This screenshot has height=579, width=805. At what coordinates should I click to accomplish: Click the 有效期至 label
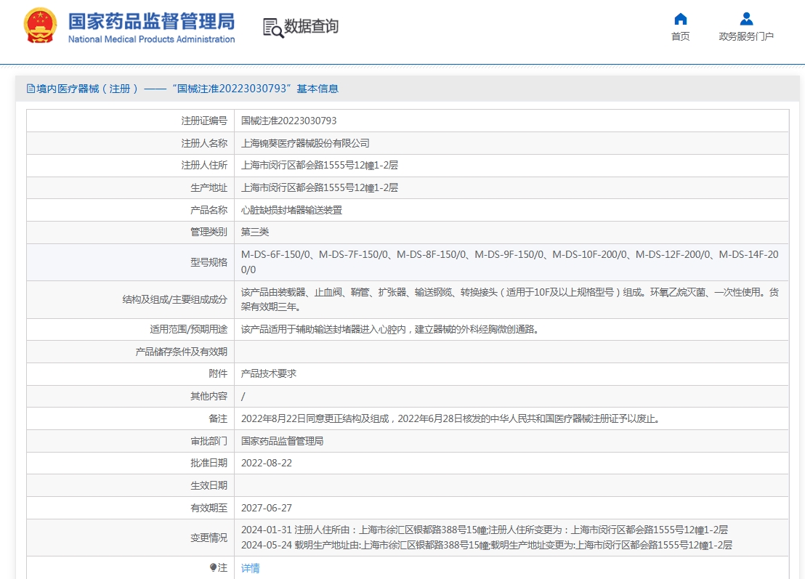pyautogui.click(x=209, y=508)
